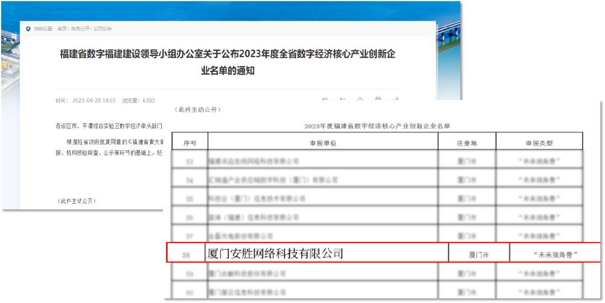Click the share icon at the toolbar's right end
Image resolution: width=605 pixels, height=303 pixels.
coord(395,100)
